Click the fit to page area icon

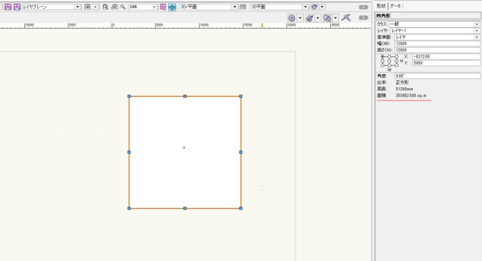point(105,6)
